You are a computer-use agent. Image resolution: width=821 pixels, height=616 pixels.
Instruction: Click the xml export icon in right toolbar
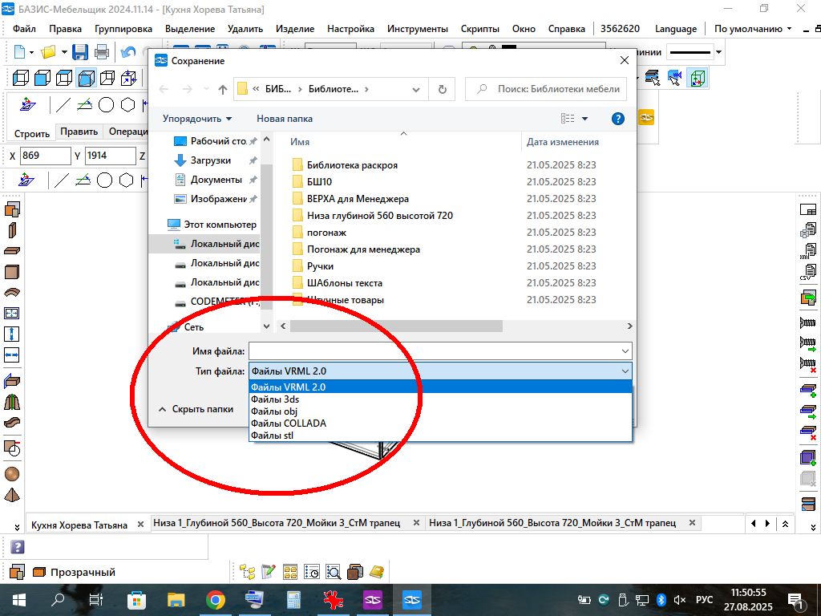(x=808, y=251)
